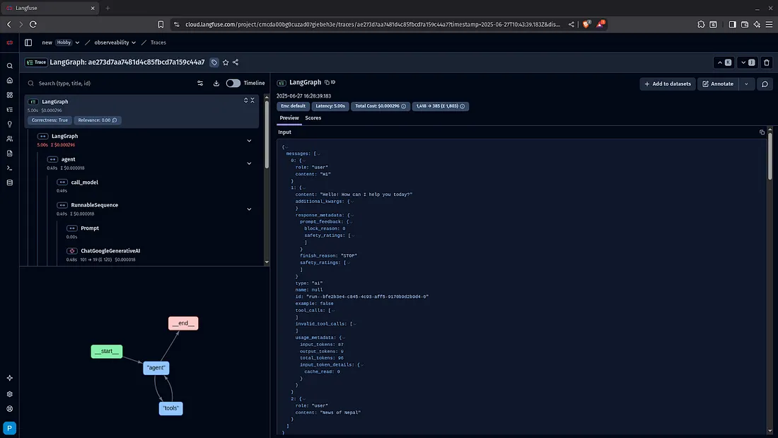
Task: Delete the trace with the trash icon
Action: tap(767, 62)
